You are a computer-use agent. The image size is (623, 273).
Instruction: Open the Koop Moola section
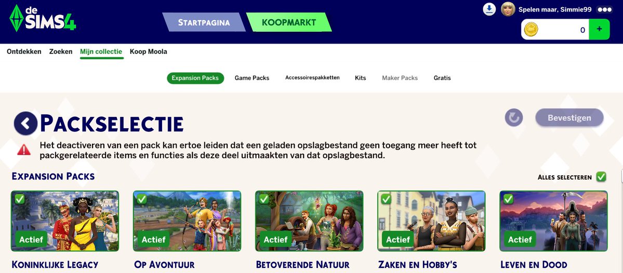[149, 51]
